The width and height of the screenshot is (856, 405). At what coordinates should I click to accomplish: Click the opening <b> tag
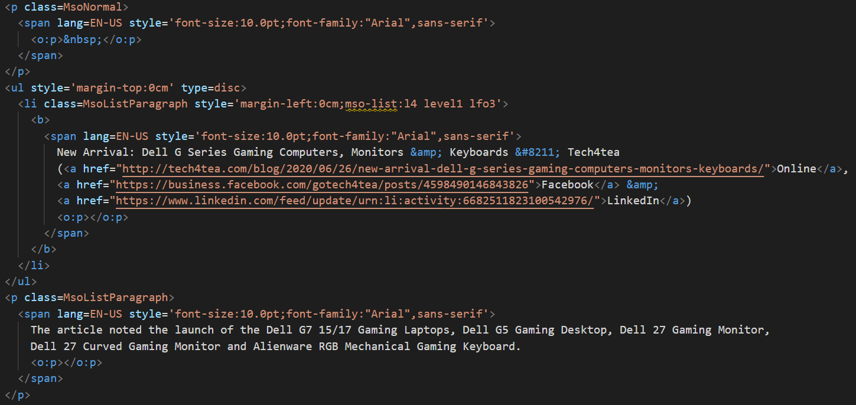click(x=40, y=120)
